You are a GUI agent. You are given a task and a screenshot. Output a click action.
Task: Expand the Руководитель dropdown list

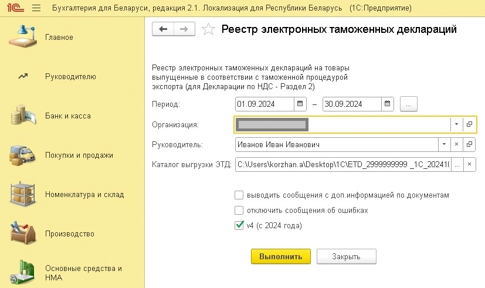[444, 144]
